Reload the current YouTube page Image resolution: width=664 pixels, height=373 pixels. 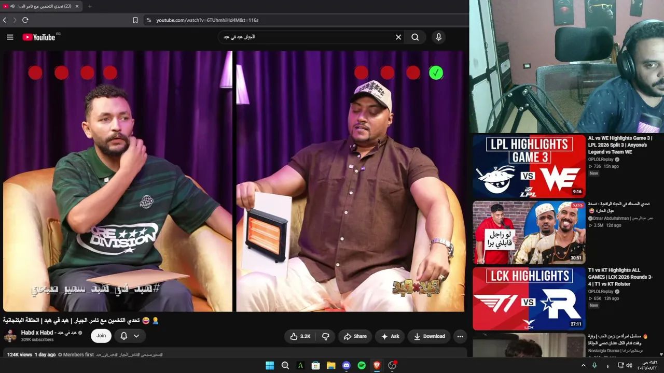(25, 20)
